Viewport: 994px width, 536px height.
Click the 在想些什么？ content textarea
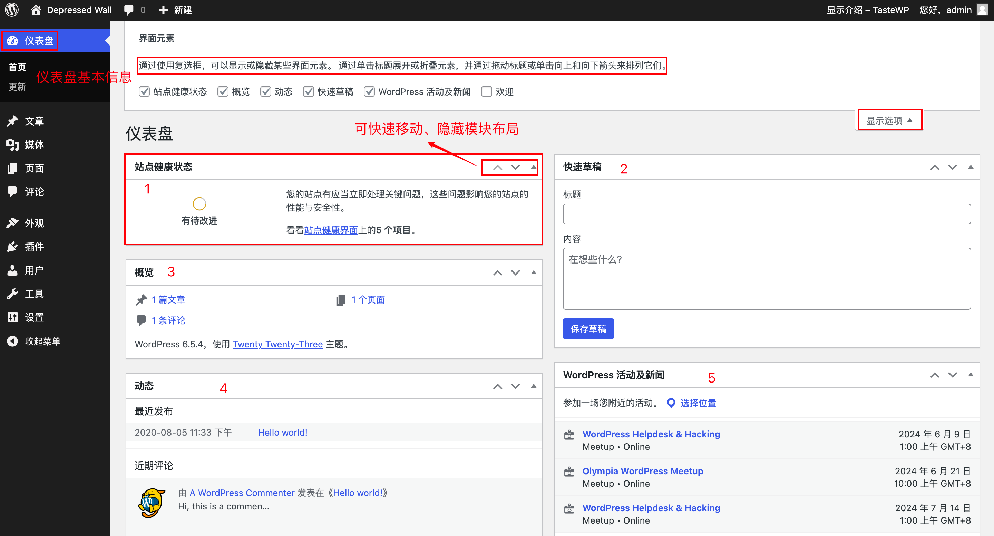click(767, 278)
